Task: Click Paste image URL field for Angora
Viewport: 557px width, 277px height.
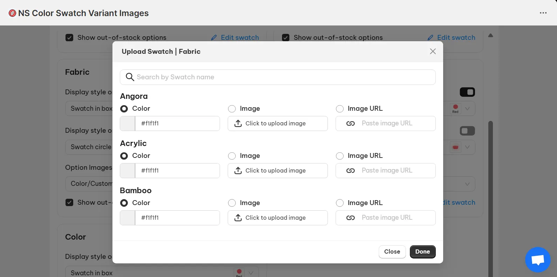Action: (386, 124)
